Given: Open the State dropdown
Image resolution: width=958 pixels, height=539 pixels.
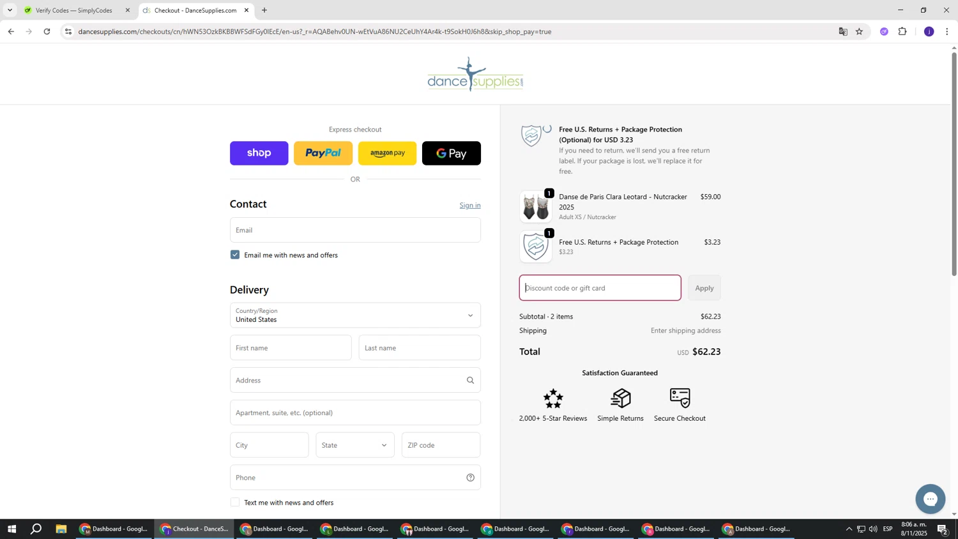Looking at the screenshot, I should click(x=355, y=445).
